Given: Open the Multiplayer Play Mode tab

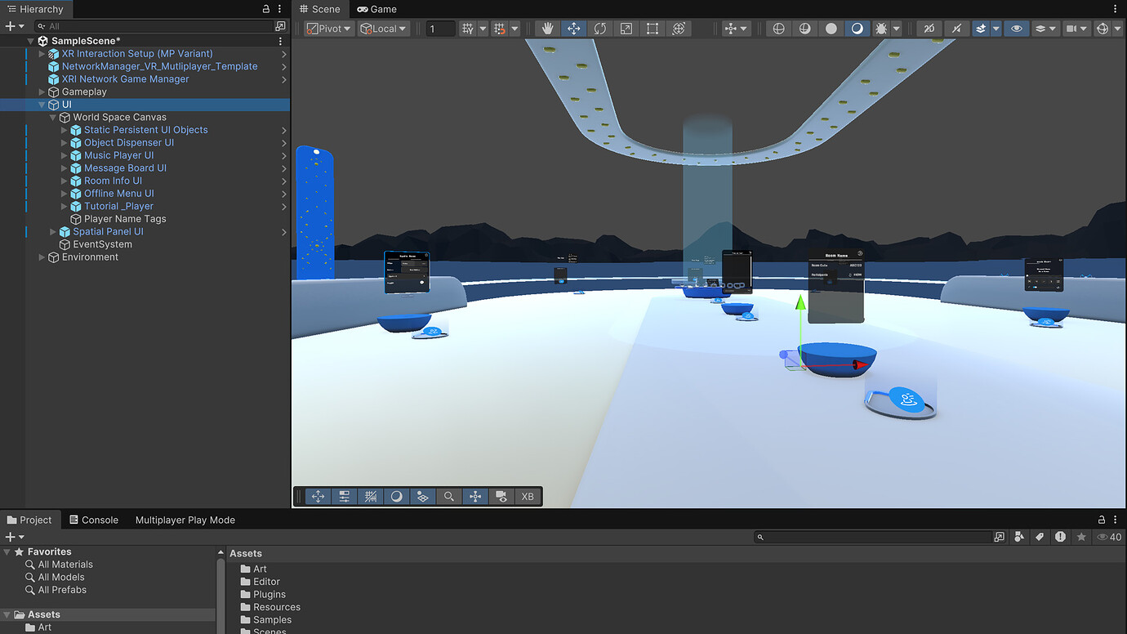Looking at the screenshot, I should coord(185,520).
